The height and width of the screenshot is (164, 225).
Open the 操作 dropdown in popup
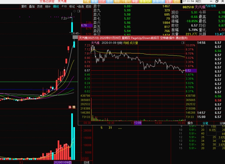(190, 123)
